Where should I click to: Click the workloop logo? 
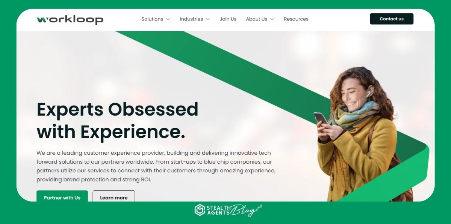pos(70,19)
